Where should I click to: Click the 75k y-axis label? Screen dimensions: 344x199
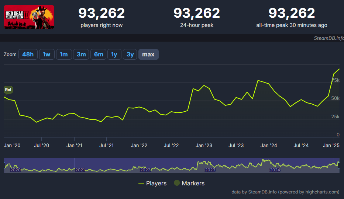tap(336, 80)
